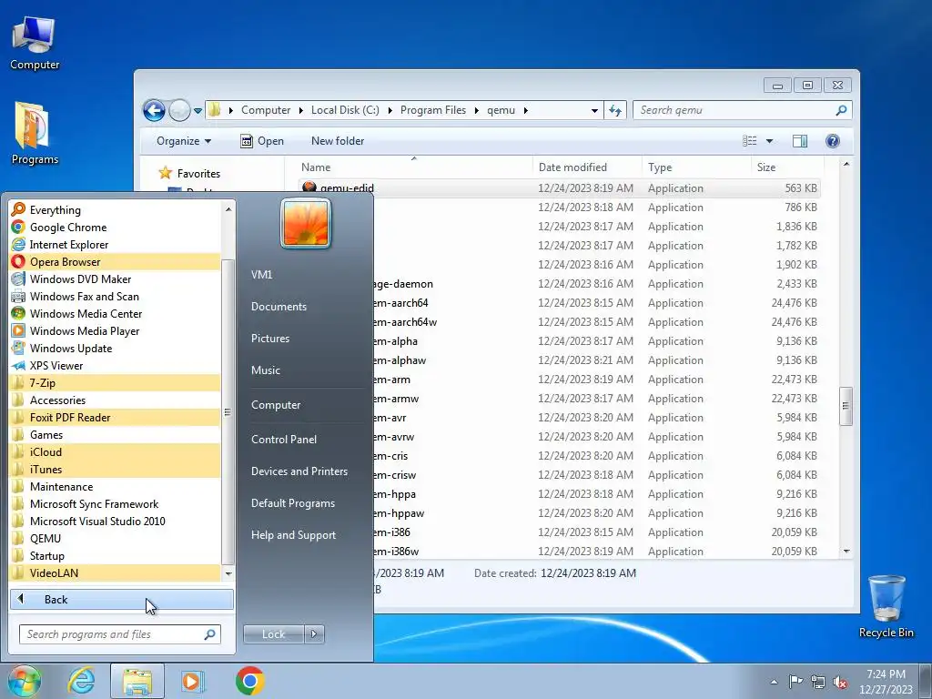Viewport: 932px width, 699px height.
Task: Expand the Games folder
Action: pos(115,434)
